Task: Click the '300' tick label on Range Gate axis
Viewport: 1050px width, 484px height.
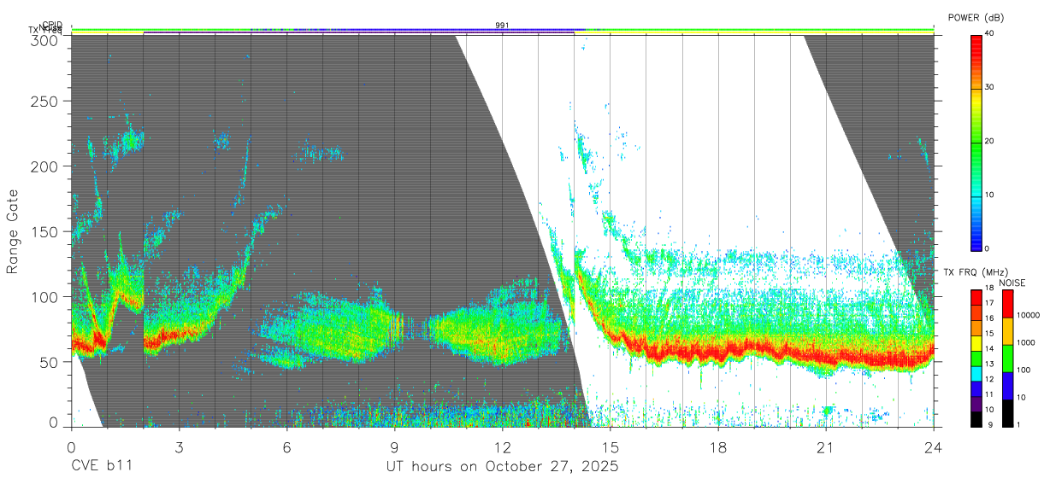Action: 45,39
